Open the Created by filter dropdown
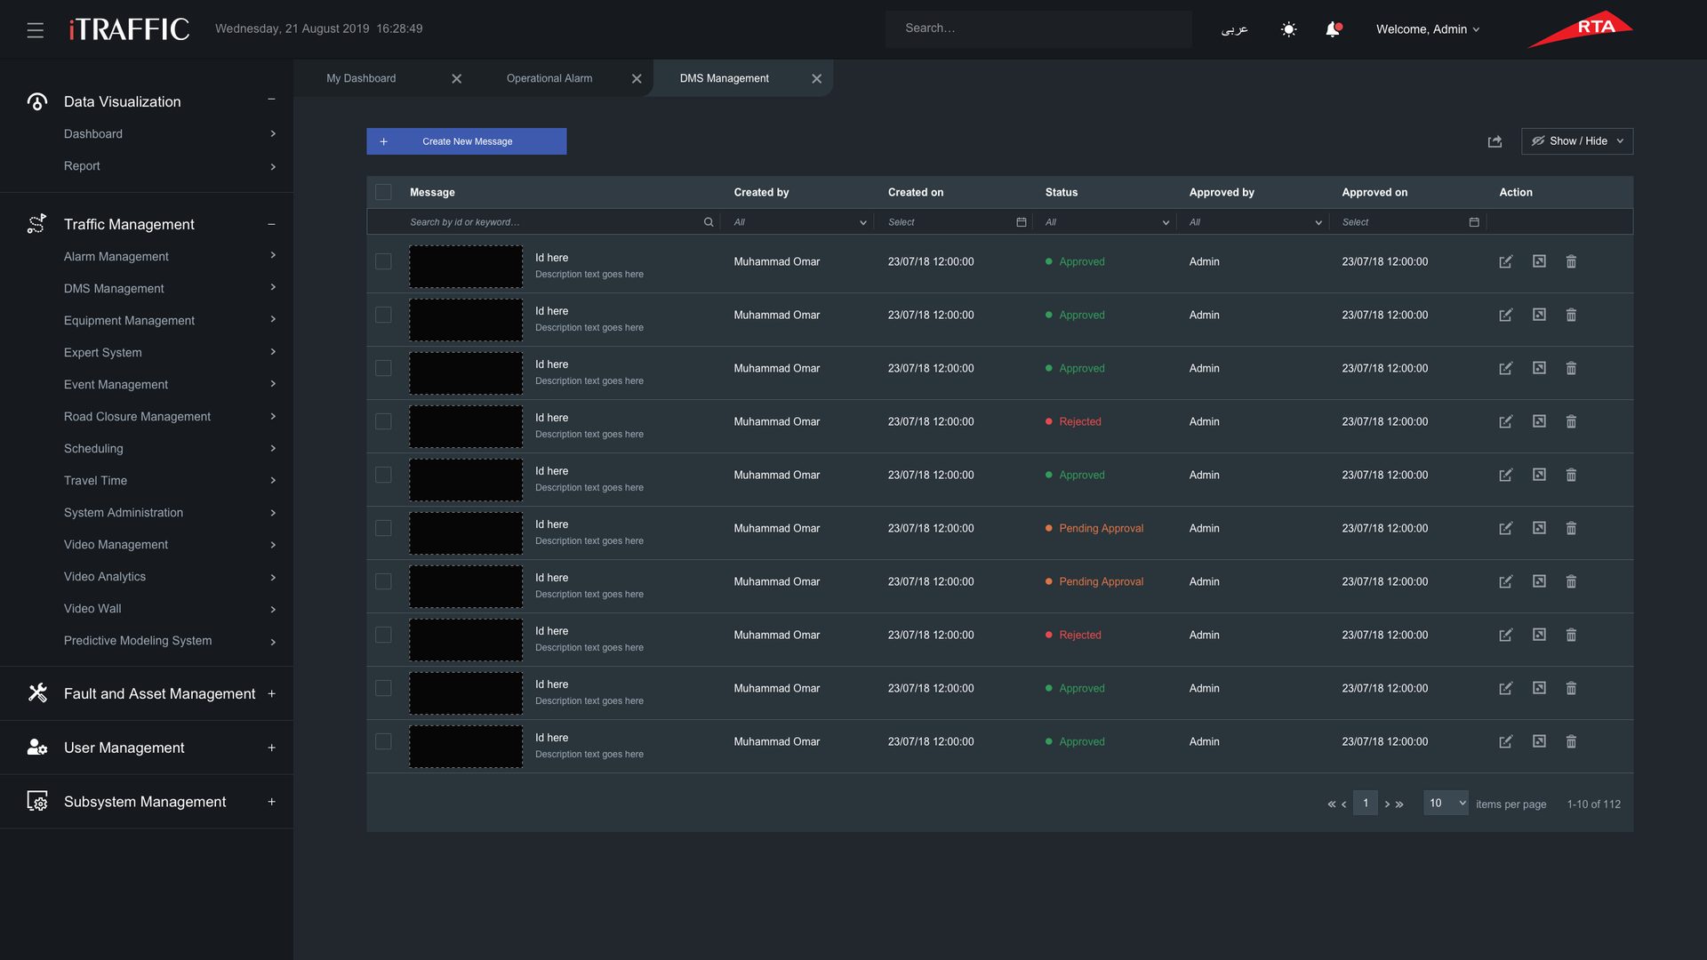The height and width of the screenshot is (960, 1707). (799, 222)
